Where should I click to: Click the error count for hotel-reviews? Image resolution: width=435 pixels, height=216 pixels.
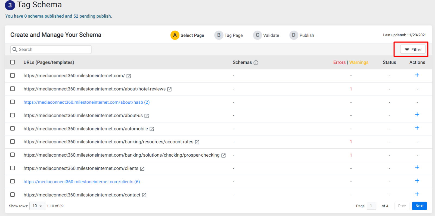(x=351, y=89)
